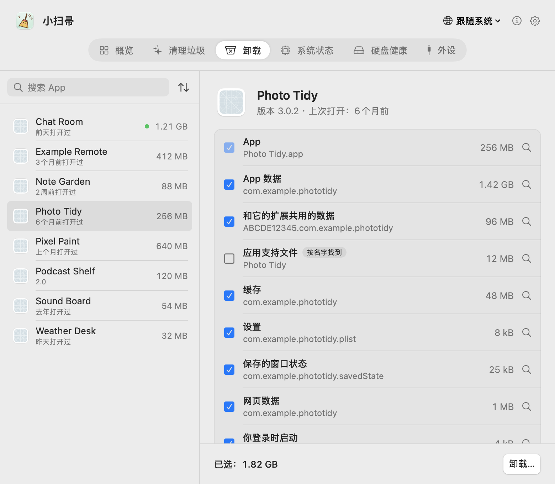Screen dimensions: 555x484
Task: Click the 按名字找到 badge
Action: [x=324, y=252]
